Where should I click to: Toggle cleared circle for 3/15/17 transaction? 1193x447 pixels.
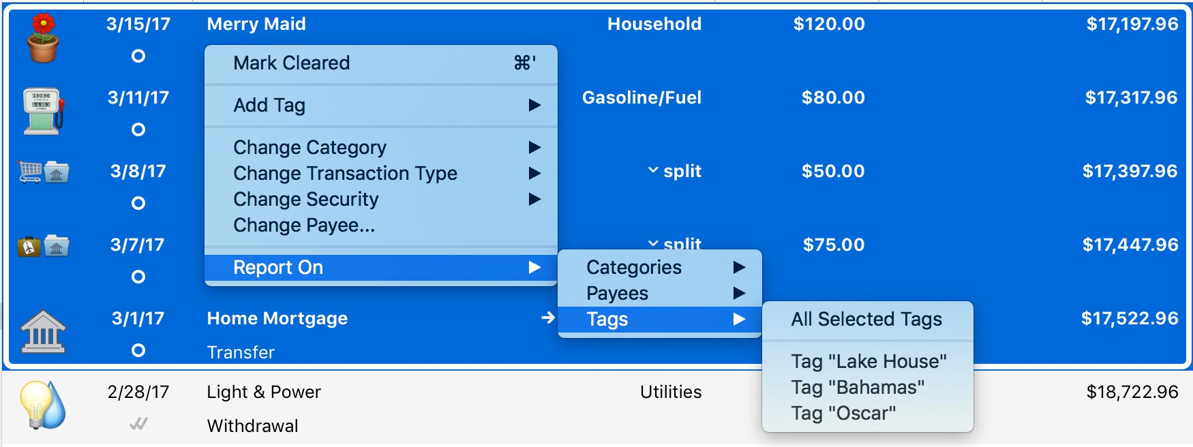coord(138,56)
